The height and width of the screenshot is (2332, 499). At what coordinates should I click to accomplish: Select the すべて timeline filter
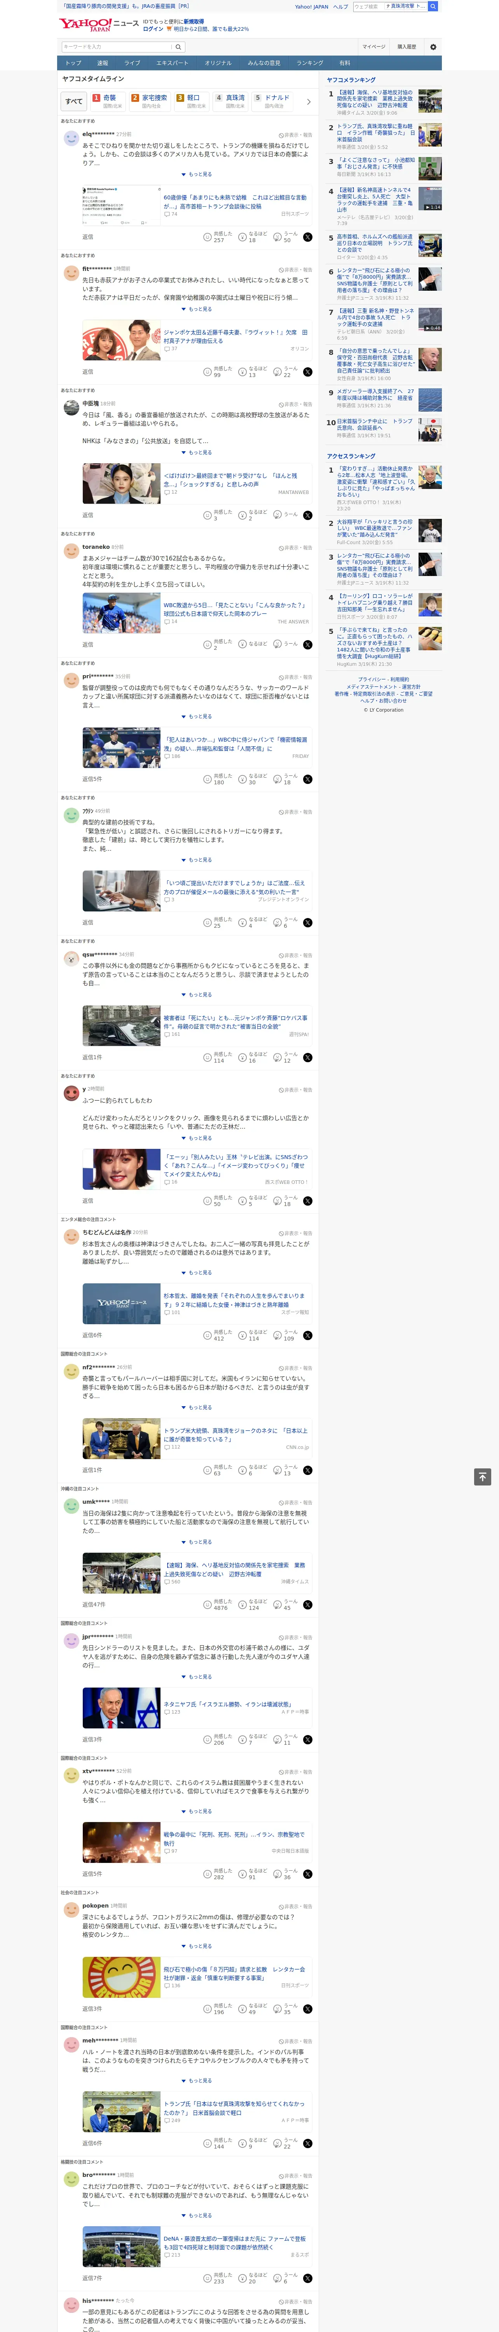click(x=74, y=101)
